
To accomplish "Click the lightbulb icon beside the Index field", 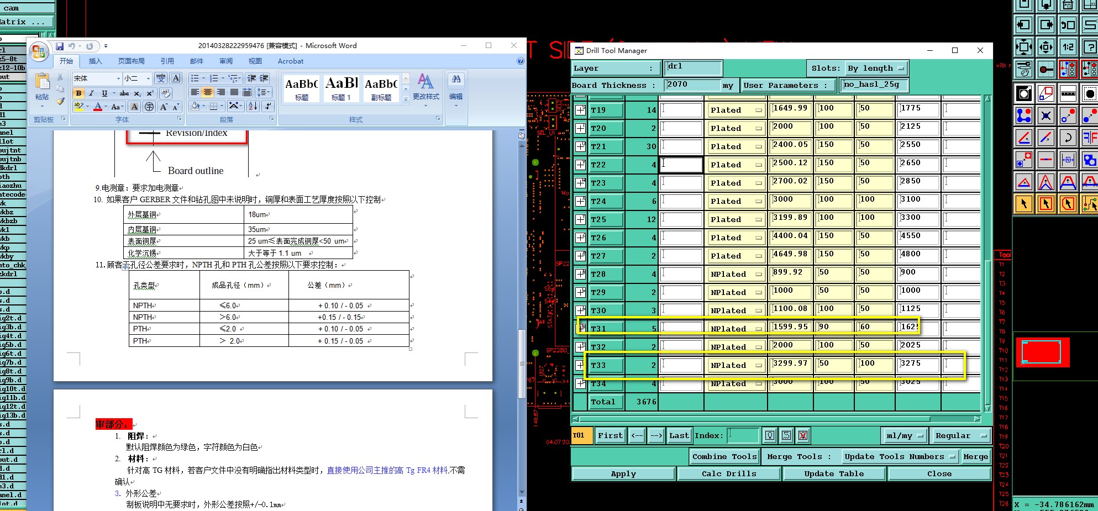I will point(770,435).
